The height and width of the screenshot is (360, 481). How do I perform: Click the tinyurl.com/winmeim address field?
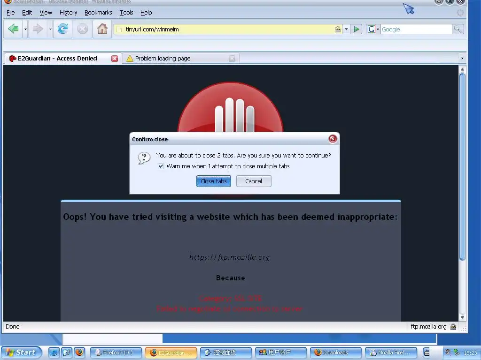pos(227,30)
